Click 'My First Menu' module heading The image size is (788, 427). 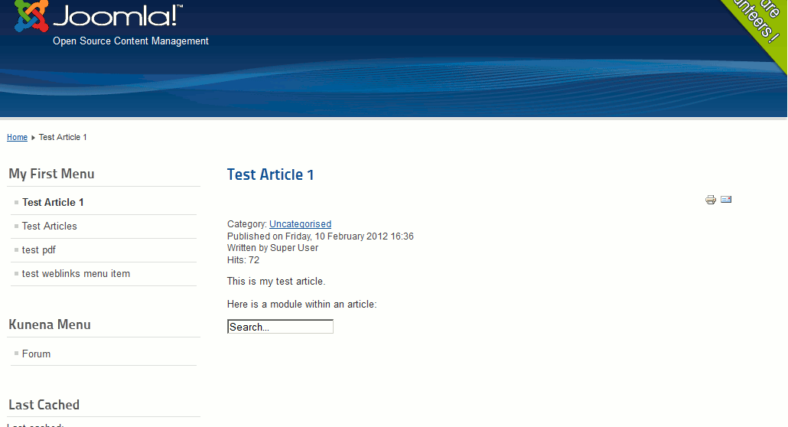pyautogui.click(x=51, y=174)
